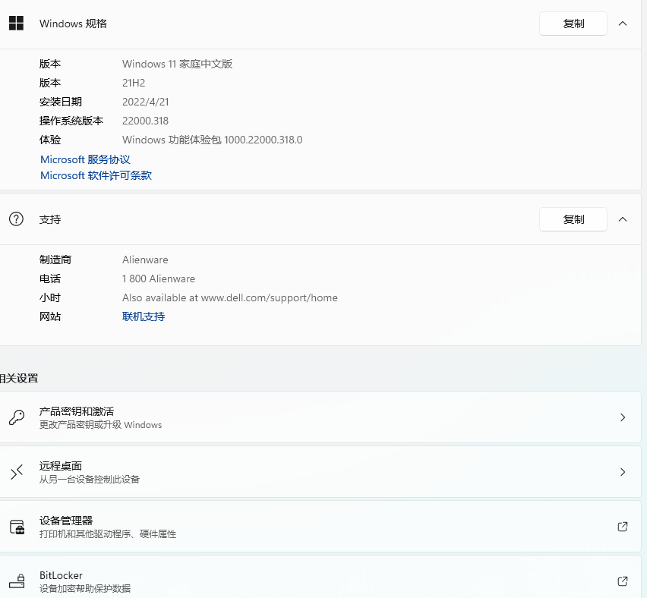Screen dimensions: 647x598
Task: Open the 联机支持 website link
Action: (144, 316)
